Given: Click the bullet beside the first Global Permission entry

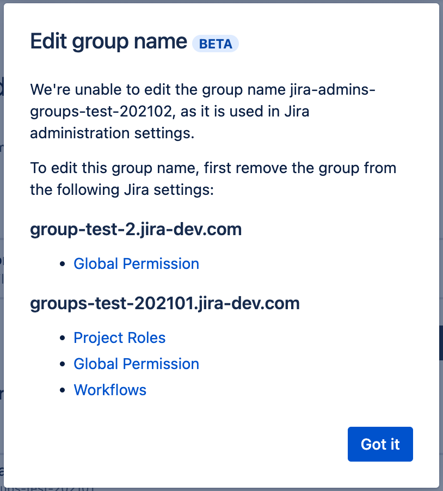Looking at the screenshot, I should coord(64,263).
